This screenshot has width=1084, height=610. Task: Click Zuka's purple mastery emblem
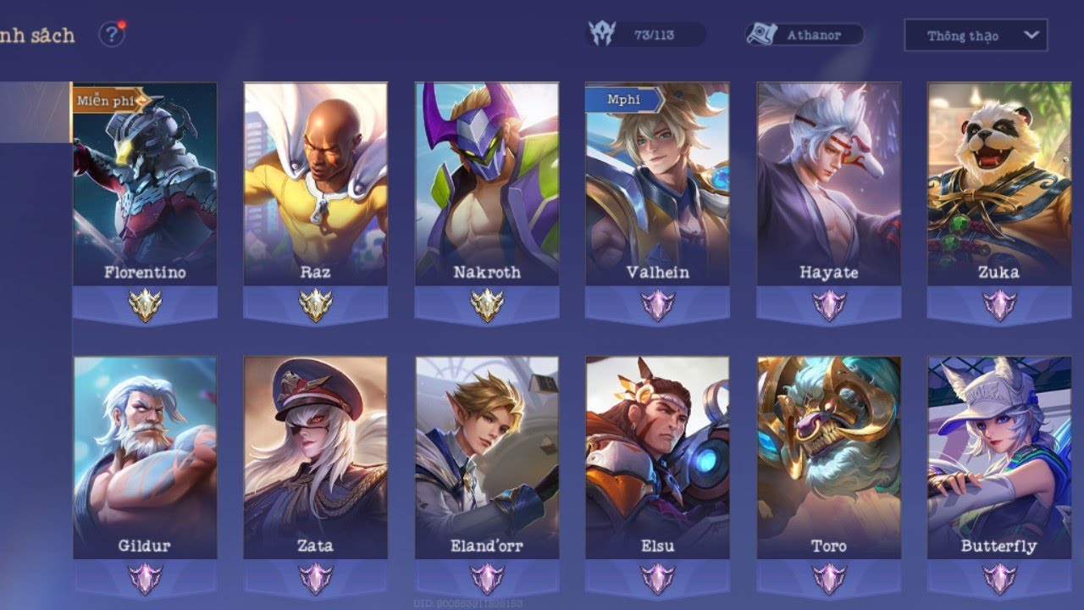(999, 306)
